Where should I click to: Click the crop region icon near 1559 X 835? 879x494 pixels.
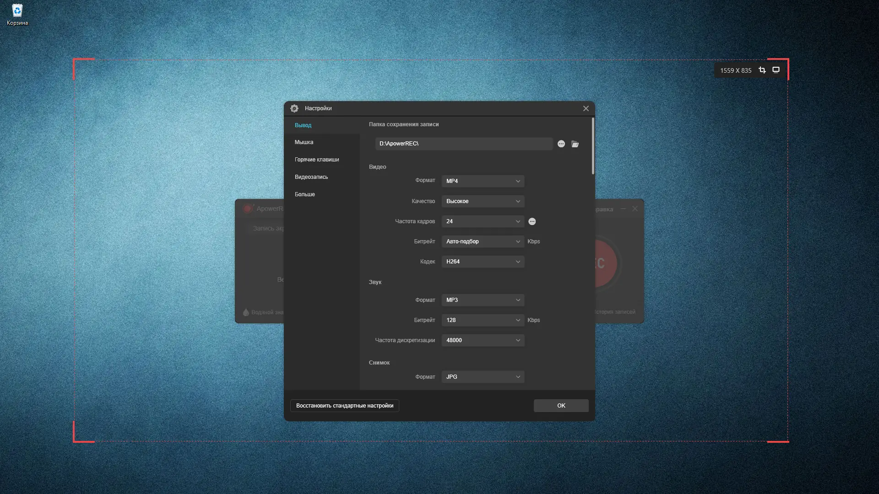(x=762, y=70)
